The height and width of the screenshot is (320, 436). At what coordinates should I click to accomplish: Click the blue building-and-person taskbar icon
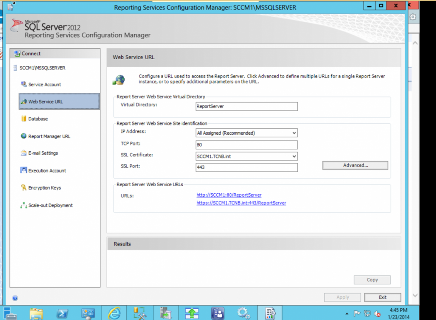pyautogui.click(x=218, y=313)
